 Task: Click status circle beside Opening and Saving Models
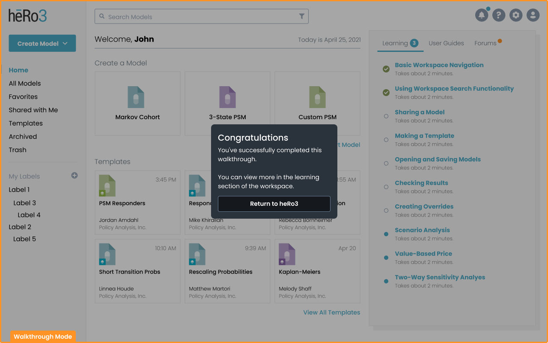point(386,163)
